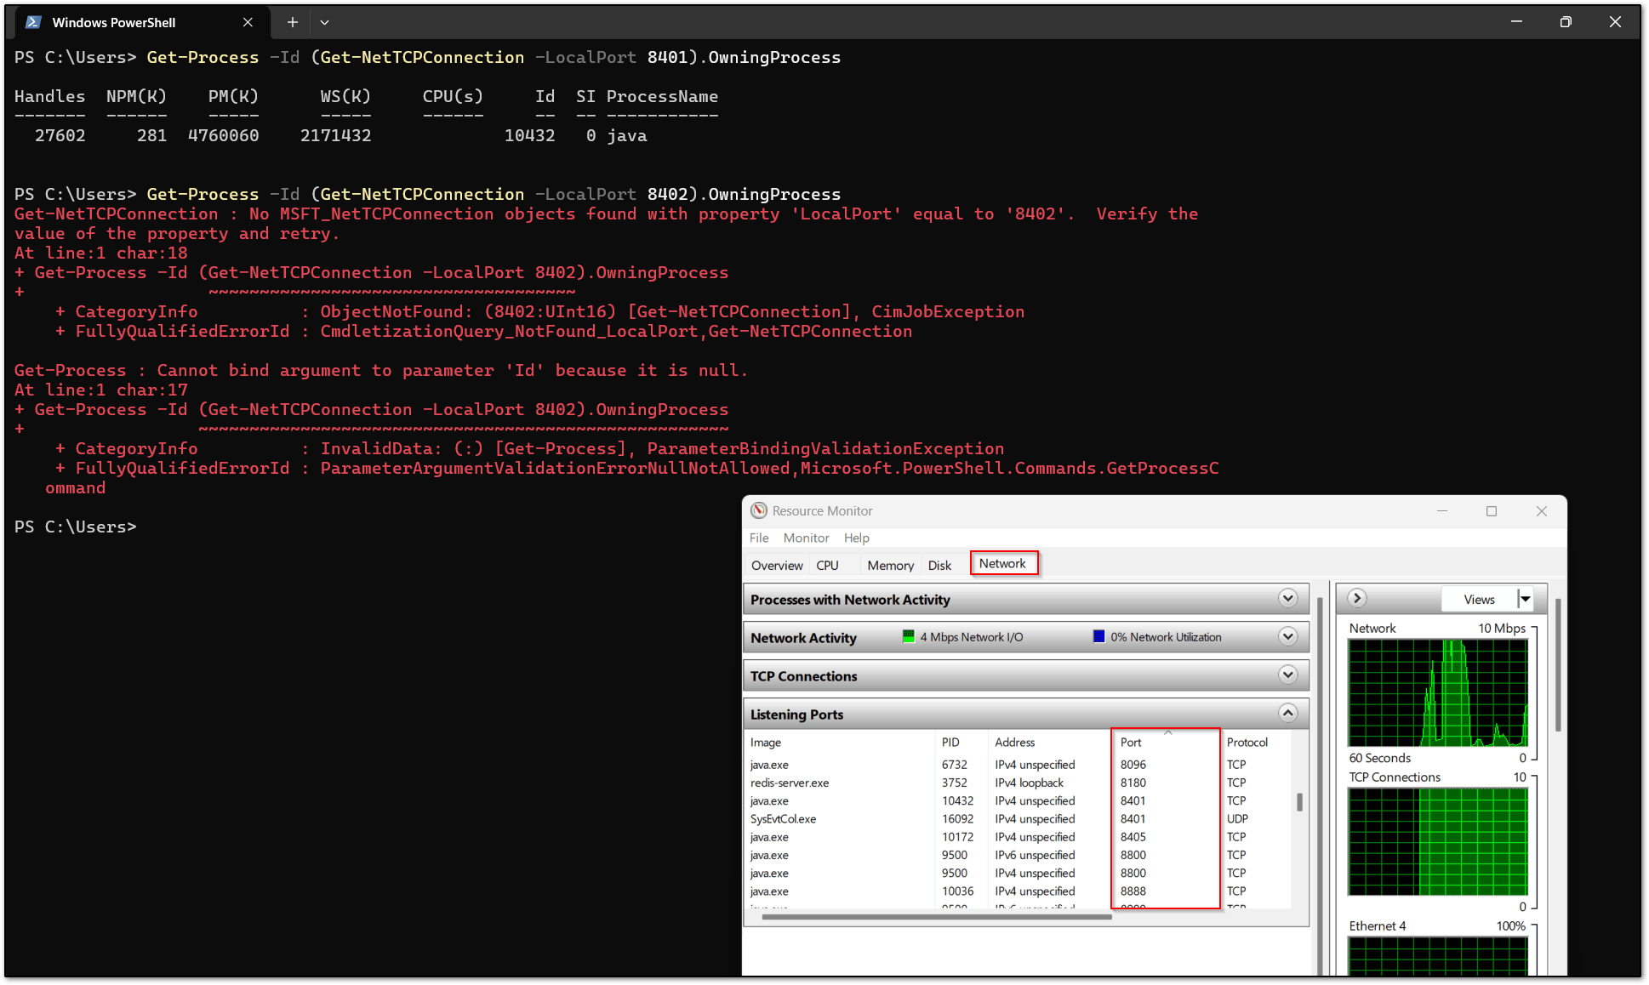Screen dimensions: 1649x985
Task: Collapse the Listening Ports section
Action: 1287,713
